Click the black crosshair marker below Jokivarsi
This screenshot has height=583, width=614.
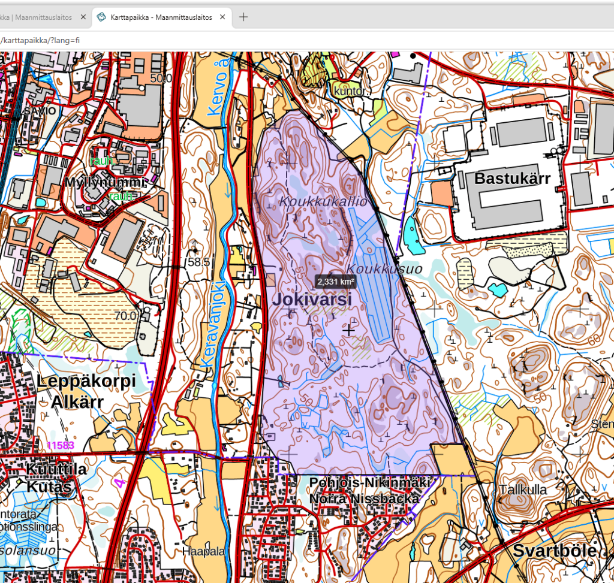click(348, 329)
